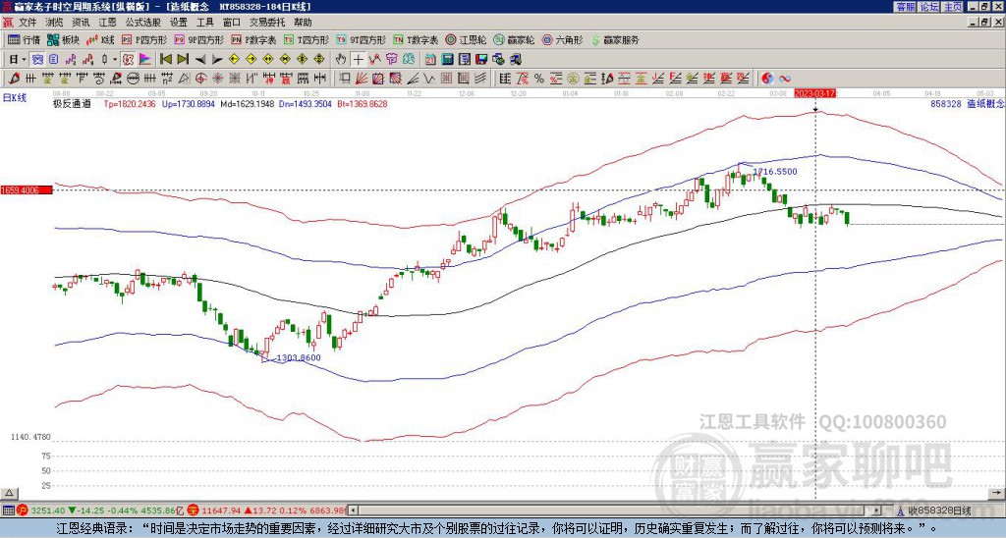Expand the candlestick chart type dropdown arrow

(115, 60)
